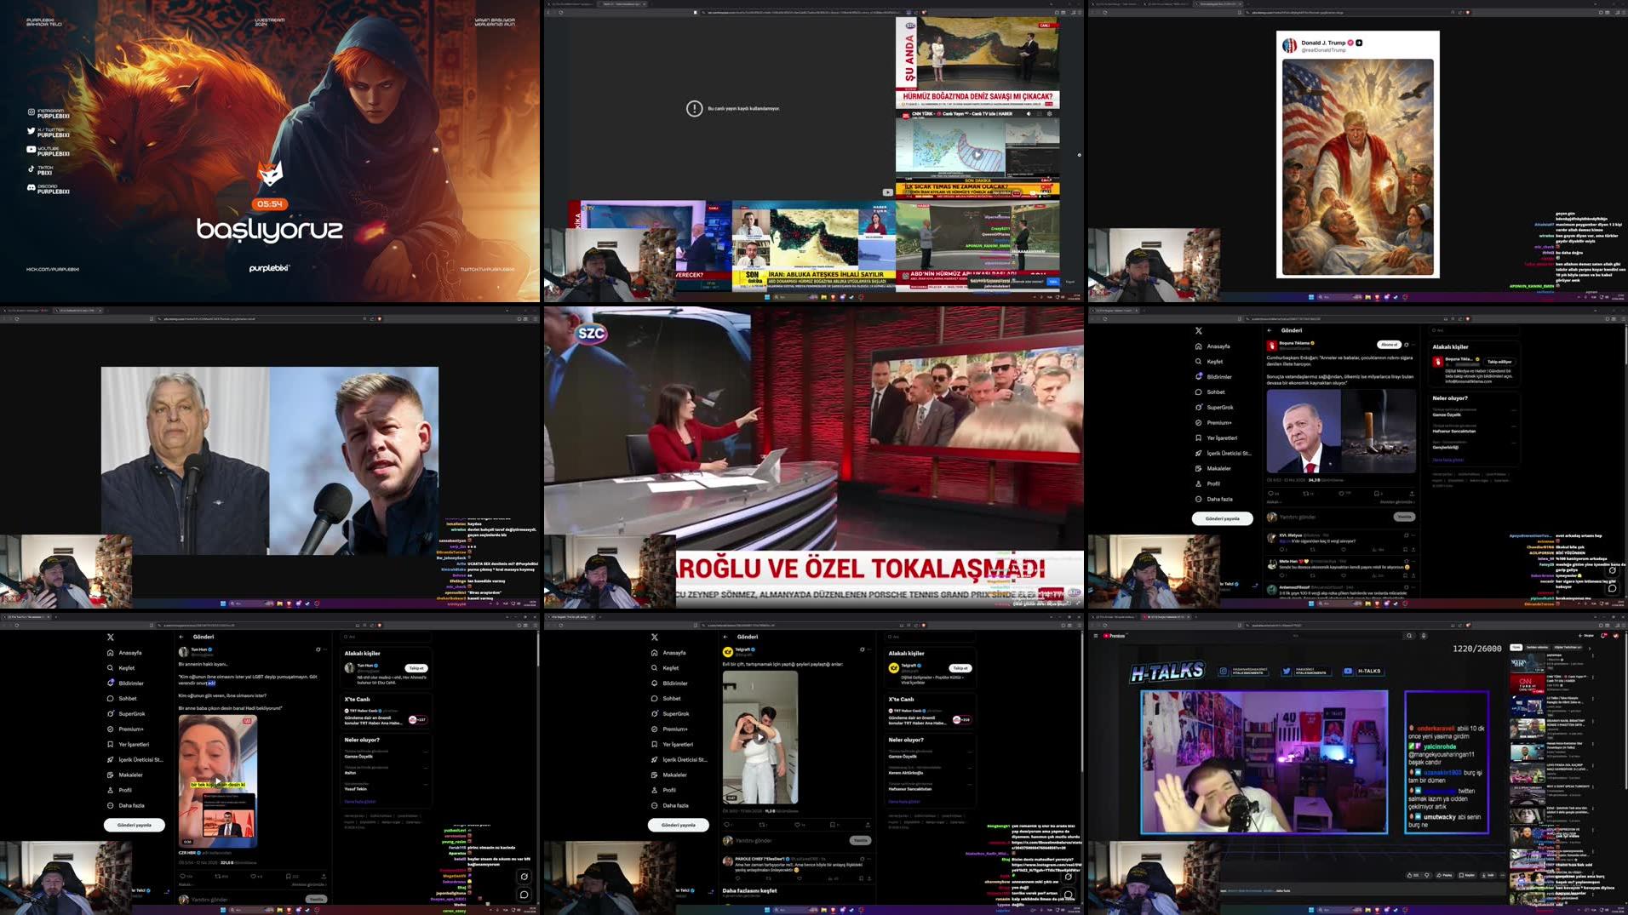Follow Telgrafı via the Takip et button
Viewport: 1628px width, 915px height.
click(x=959, y=668)
